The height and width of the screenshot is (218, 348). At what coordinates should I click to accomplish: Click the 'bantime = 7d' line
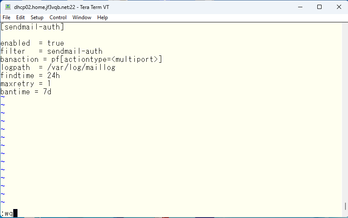coord(26,92)
